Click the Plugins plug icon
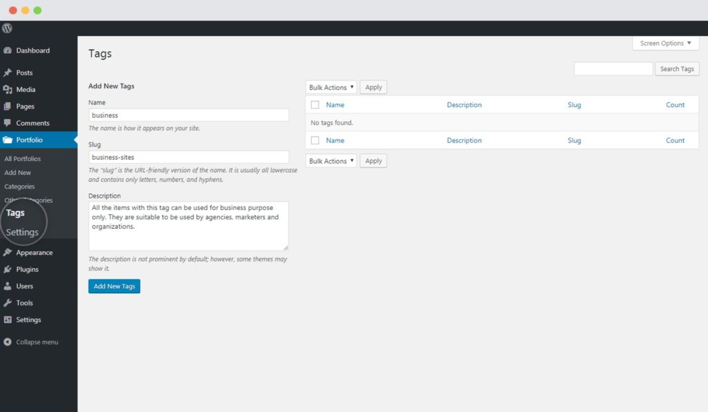The image size is (708, 412). pos(7,270)
